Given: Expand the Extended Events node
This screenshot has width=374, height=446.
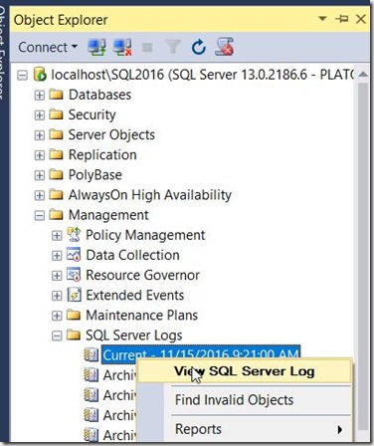Looking at the screenshot, I should click(57, 296).
